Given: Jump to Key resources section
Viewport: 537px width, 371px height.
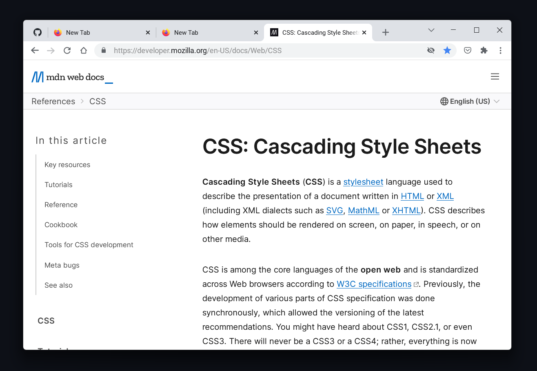Looking at the screenshot, I should [67, 165].
